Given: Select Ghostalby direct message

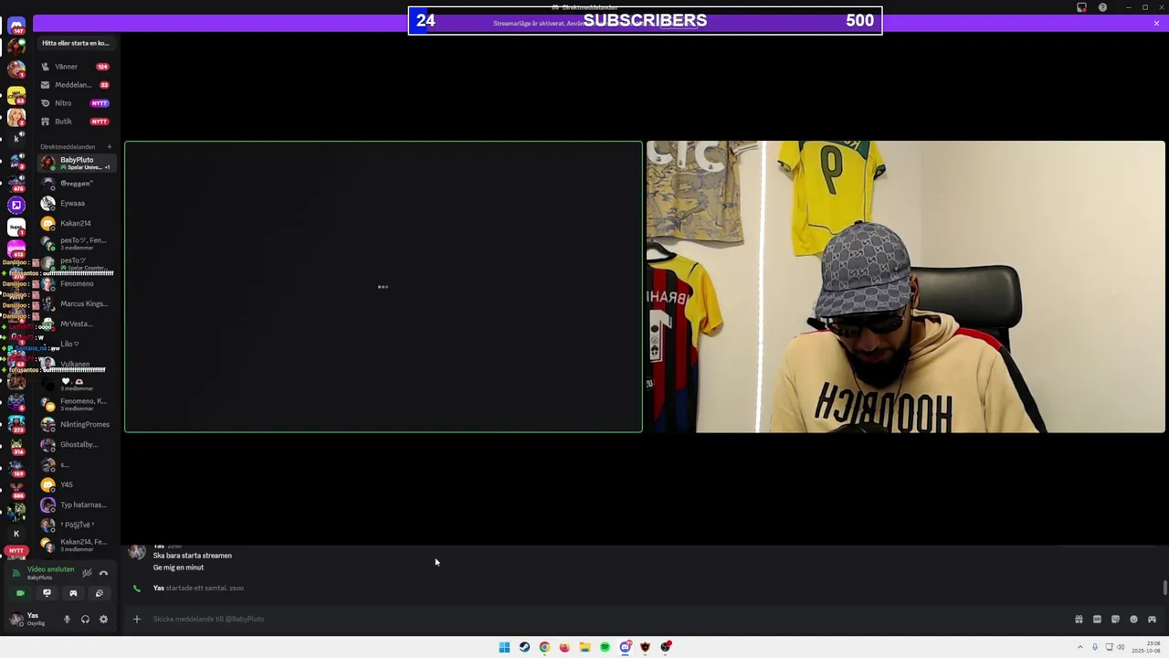Looking at the screenshot, I should tap(75, 444).
